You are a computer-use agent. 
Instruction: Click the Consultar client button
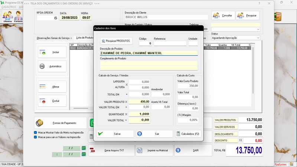223,16
